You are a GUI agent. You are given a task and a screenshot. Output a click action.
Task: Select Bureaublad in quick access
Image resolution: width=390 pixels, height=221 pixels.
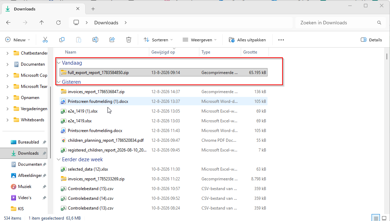click(29, 142)
